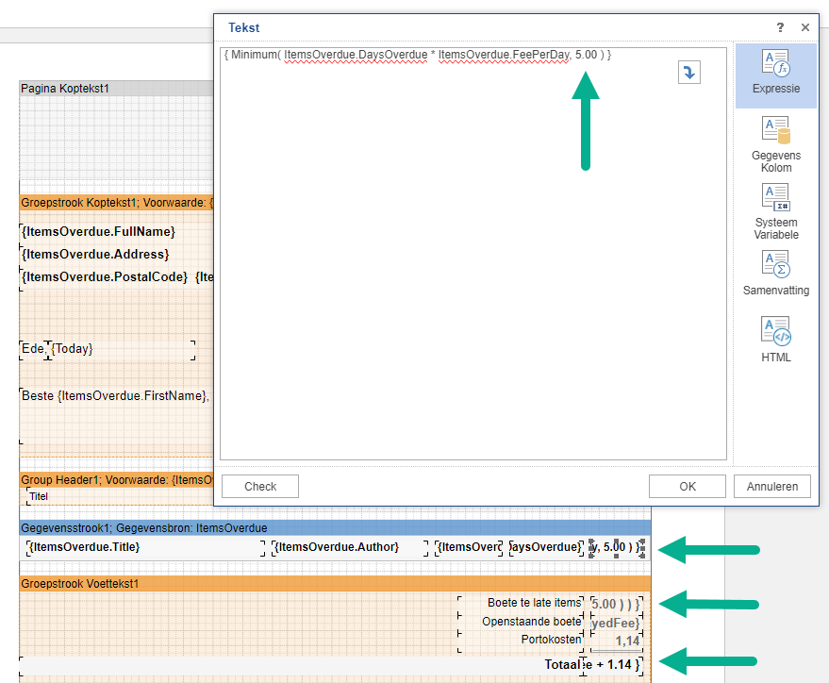Select the {ItemsOverdue.Address} text field
Image resolution: width=829 pixels, height=683 pixels.
click(95, 254)
